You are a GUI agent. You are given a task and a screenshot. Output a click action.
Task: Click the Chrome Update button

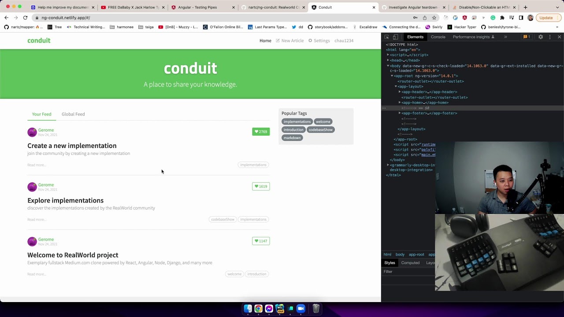[549, 18]
